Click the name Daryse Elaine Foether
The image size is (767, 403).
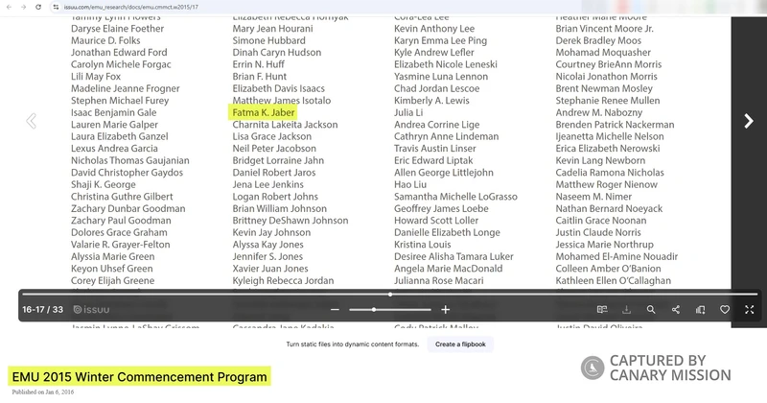click(x=117, y=29)
